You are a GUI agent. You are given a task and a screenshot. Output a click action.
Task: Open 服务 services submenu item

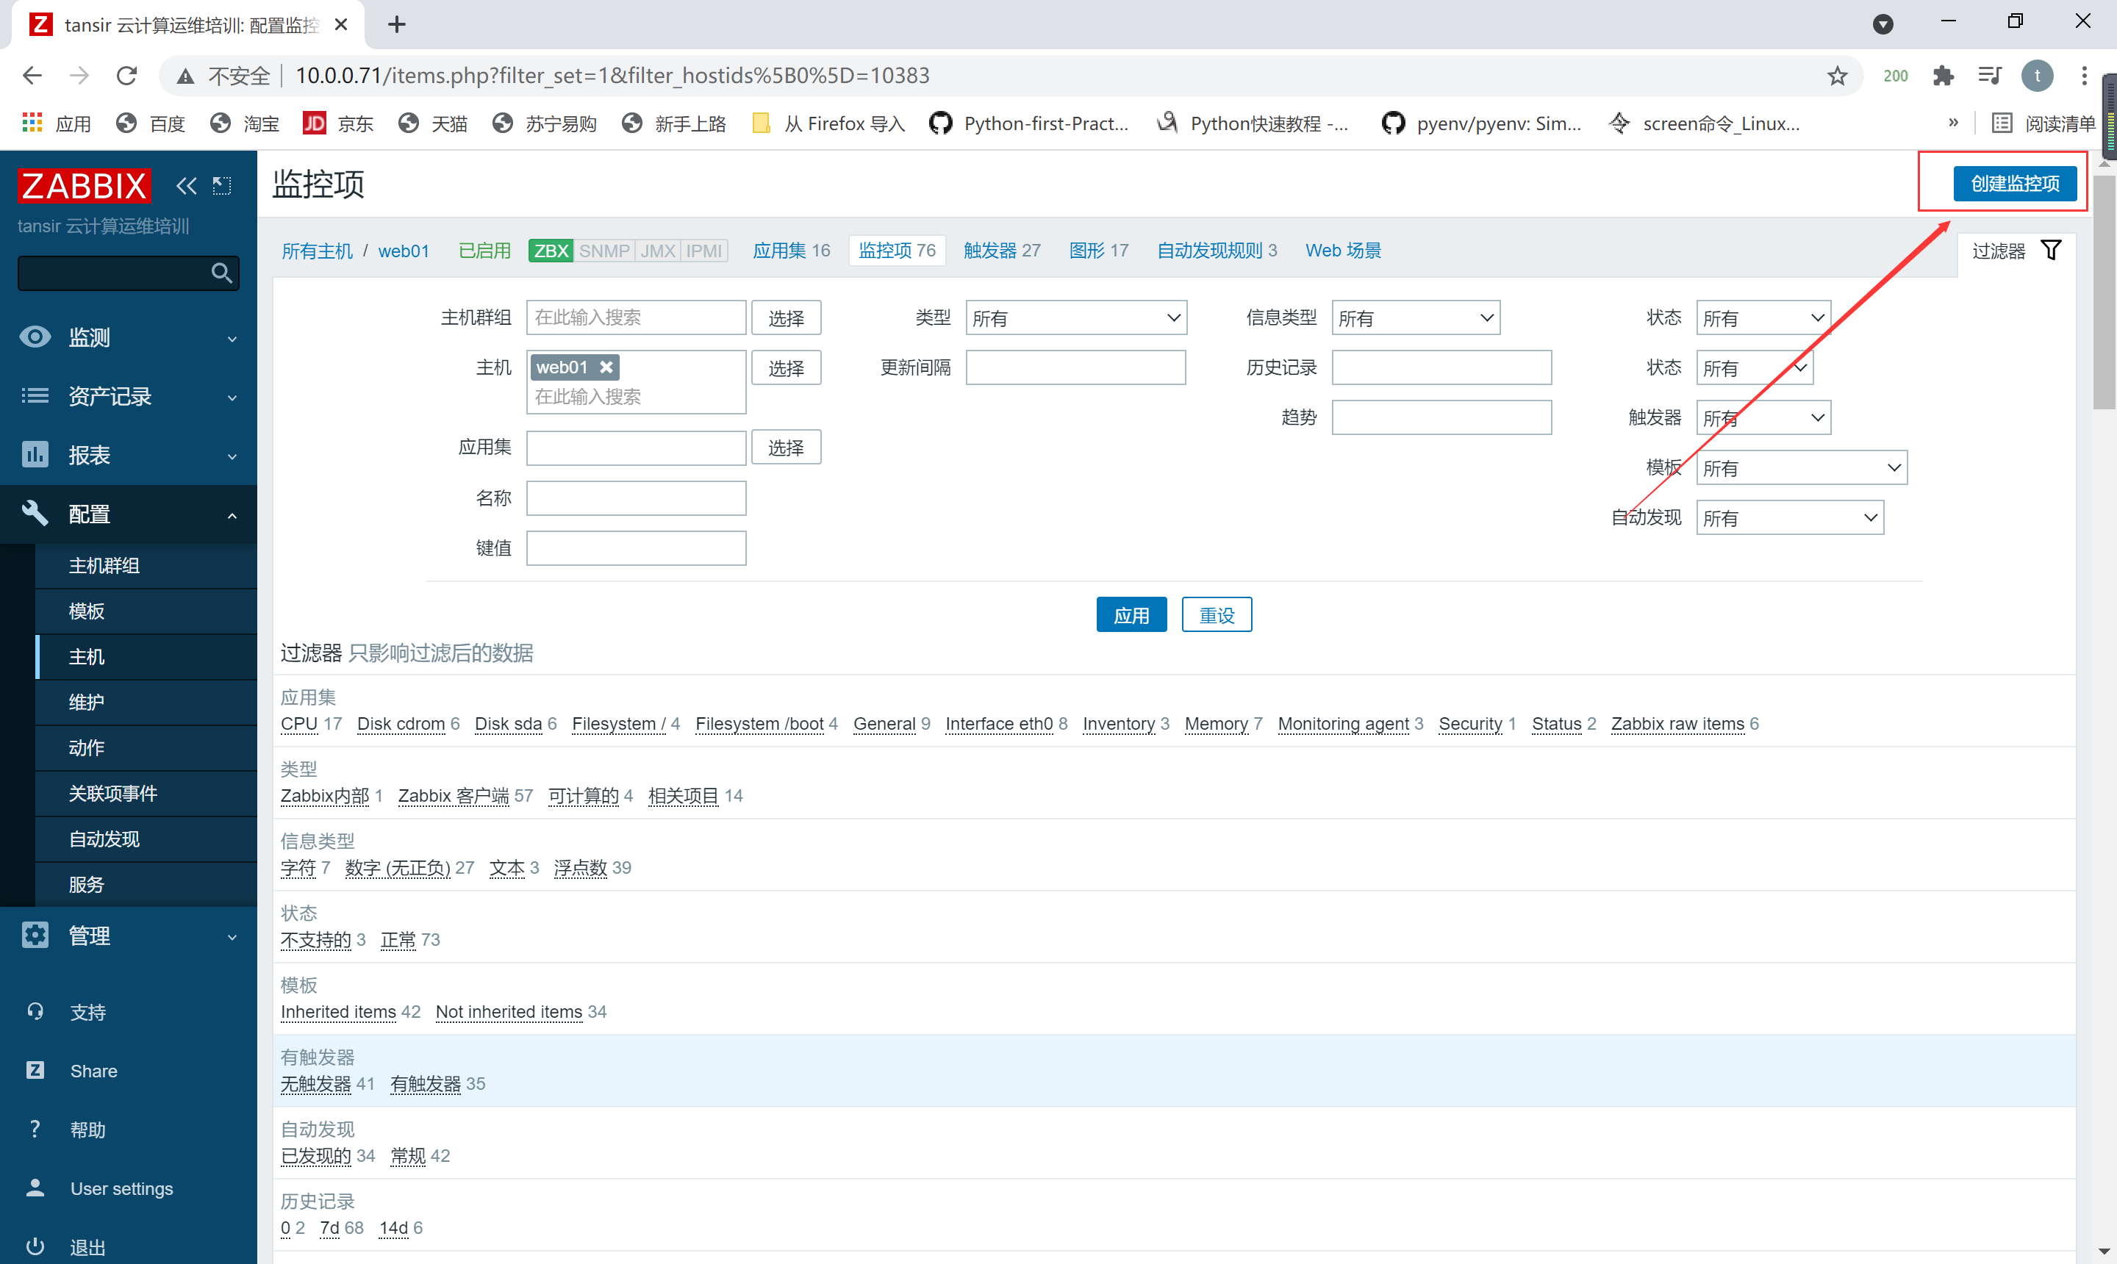(x=146, y=884)
